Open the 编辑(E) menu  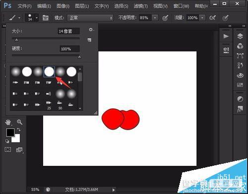click(x=44, y=6)
